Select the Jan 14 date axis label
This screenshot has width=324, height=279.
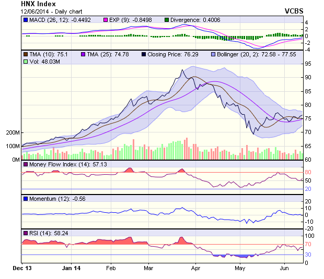pos(71,268)
